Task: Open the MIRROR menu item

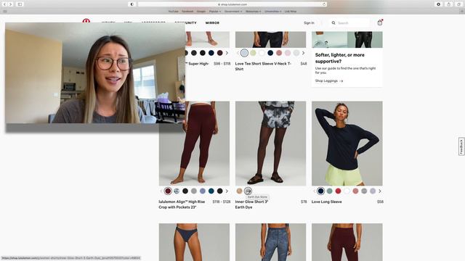Action: coord(212,22)
